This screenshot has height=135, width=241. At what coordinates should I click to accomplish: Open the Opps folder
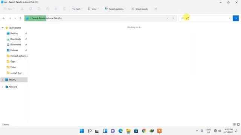(x=13, y=61)
